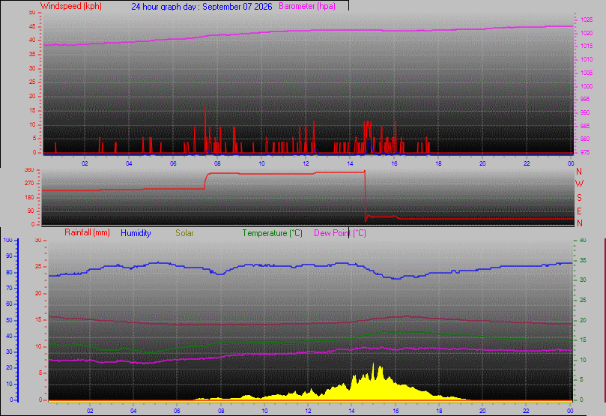This screenshot has height=416, width=606.
Task: Click the S compass label on direction graph
Action: 579,198
